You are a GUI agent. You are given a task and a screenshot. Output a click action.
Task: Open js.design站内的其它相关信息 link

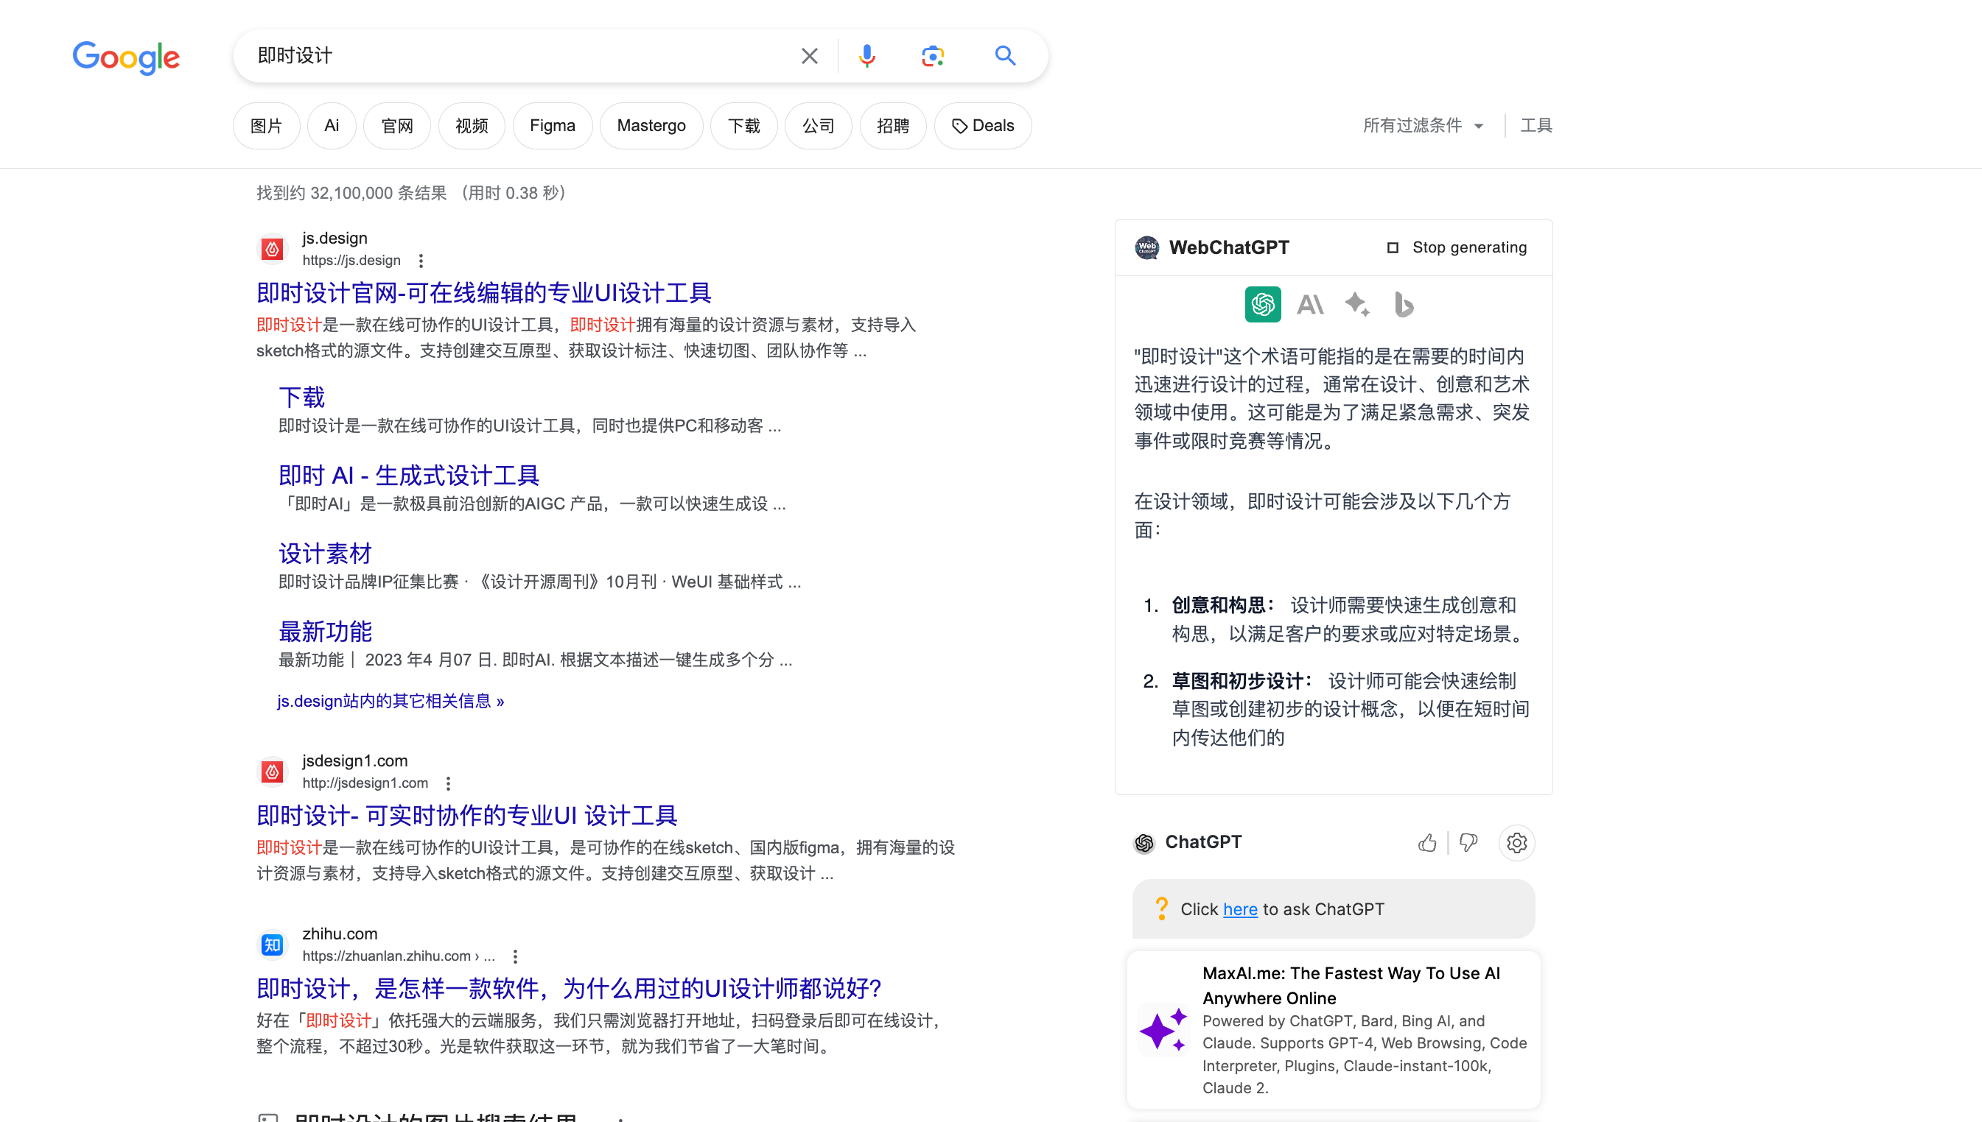point(391,701)
